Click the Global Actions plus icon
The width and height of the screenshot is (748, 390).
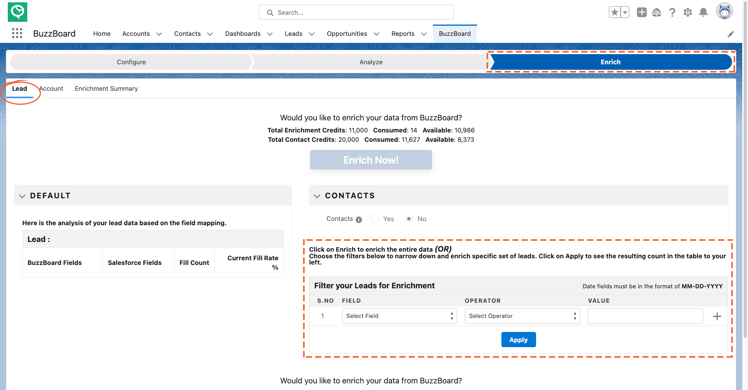click(x=642, y=12)
